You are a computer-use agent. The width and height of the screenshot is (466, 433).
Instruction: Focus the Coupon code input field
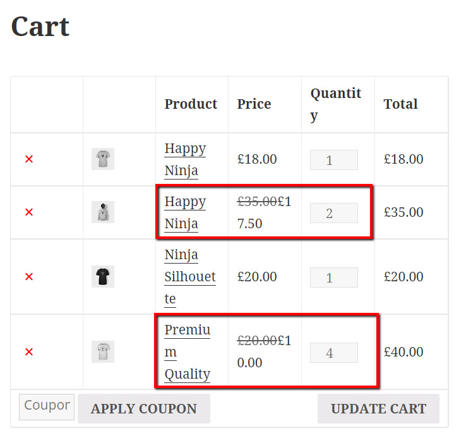coord(47,407)
